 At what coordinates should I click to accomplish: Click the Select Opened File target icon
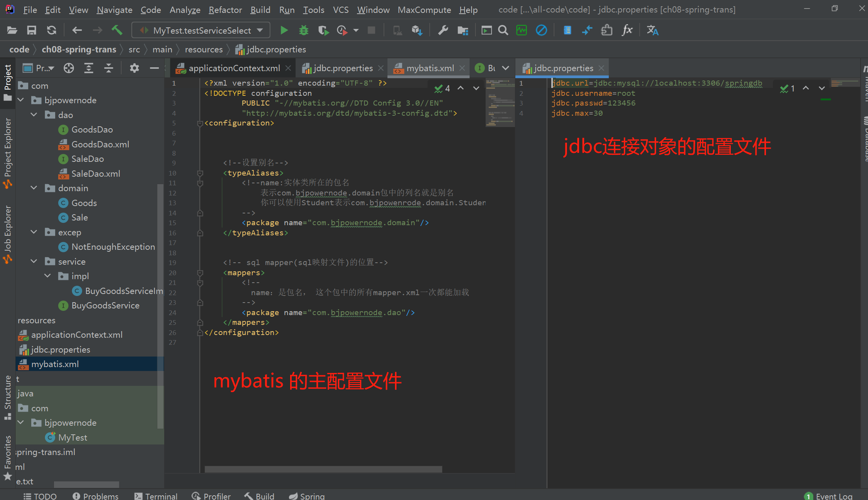tap(69, 68)
